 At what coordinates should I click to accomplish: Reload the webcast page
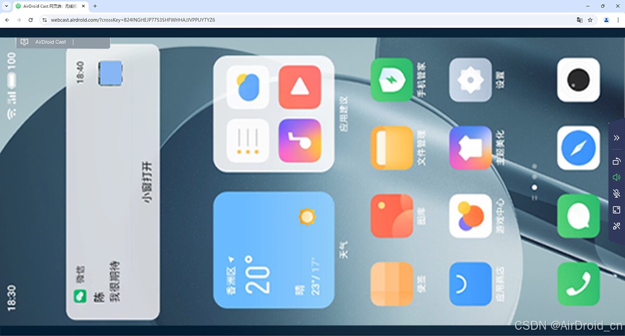point(31,20)
